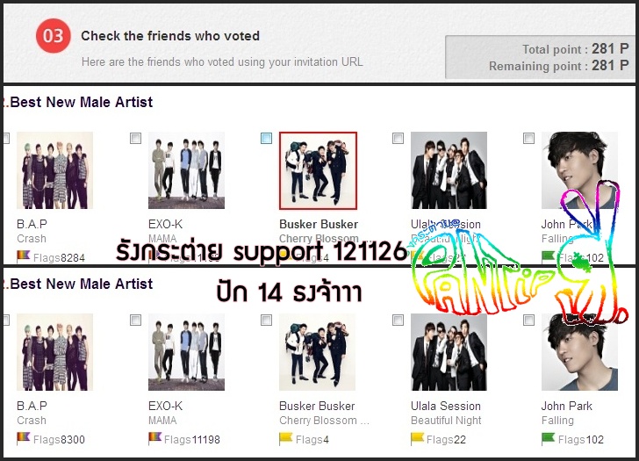Click the Remaining point 281 P box
The width and height of the screenshot is (639, 461).
click(540, 57)
